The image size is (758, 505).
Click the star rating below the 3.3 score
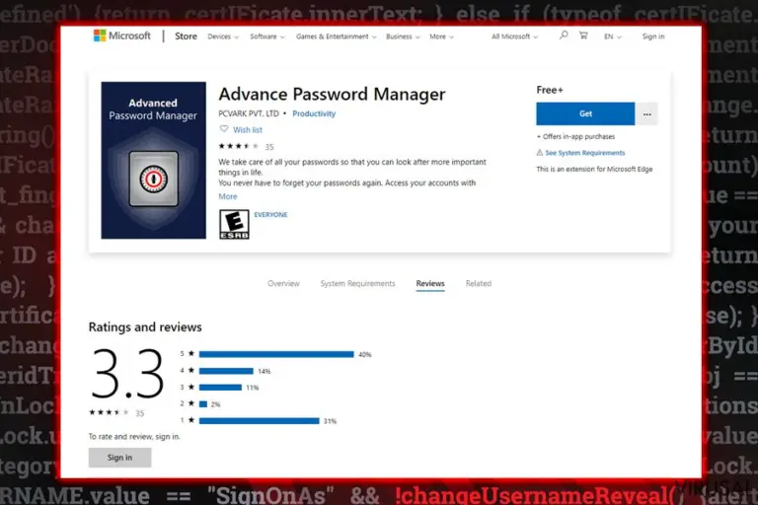tap(109, 412)
